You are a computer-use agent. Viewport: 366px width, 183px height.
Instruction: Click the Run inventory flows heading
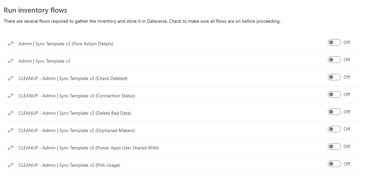click(35, 10)
